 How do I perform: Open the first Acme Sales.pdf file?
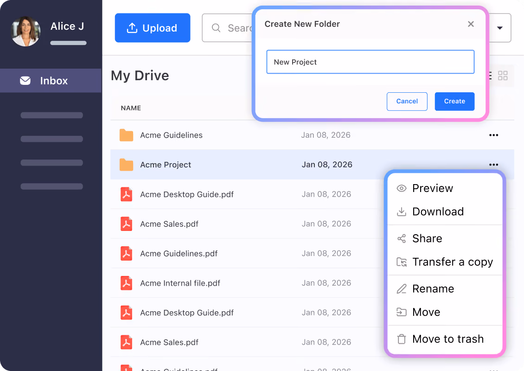[x=169, y=224]
